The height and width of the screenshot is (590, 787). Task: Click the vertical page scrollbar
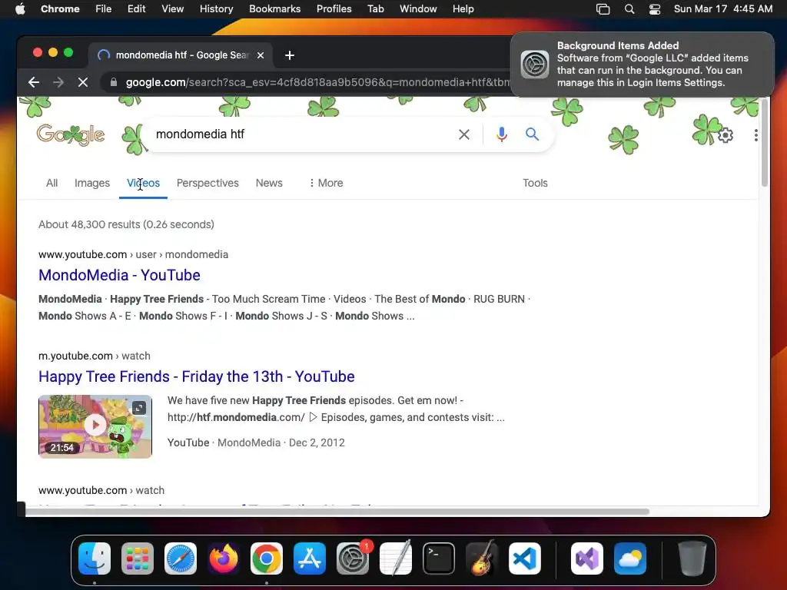pyautogui.click(x=765, y=143)
